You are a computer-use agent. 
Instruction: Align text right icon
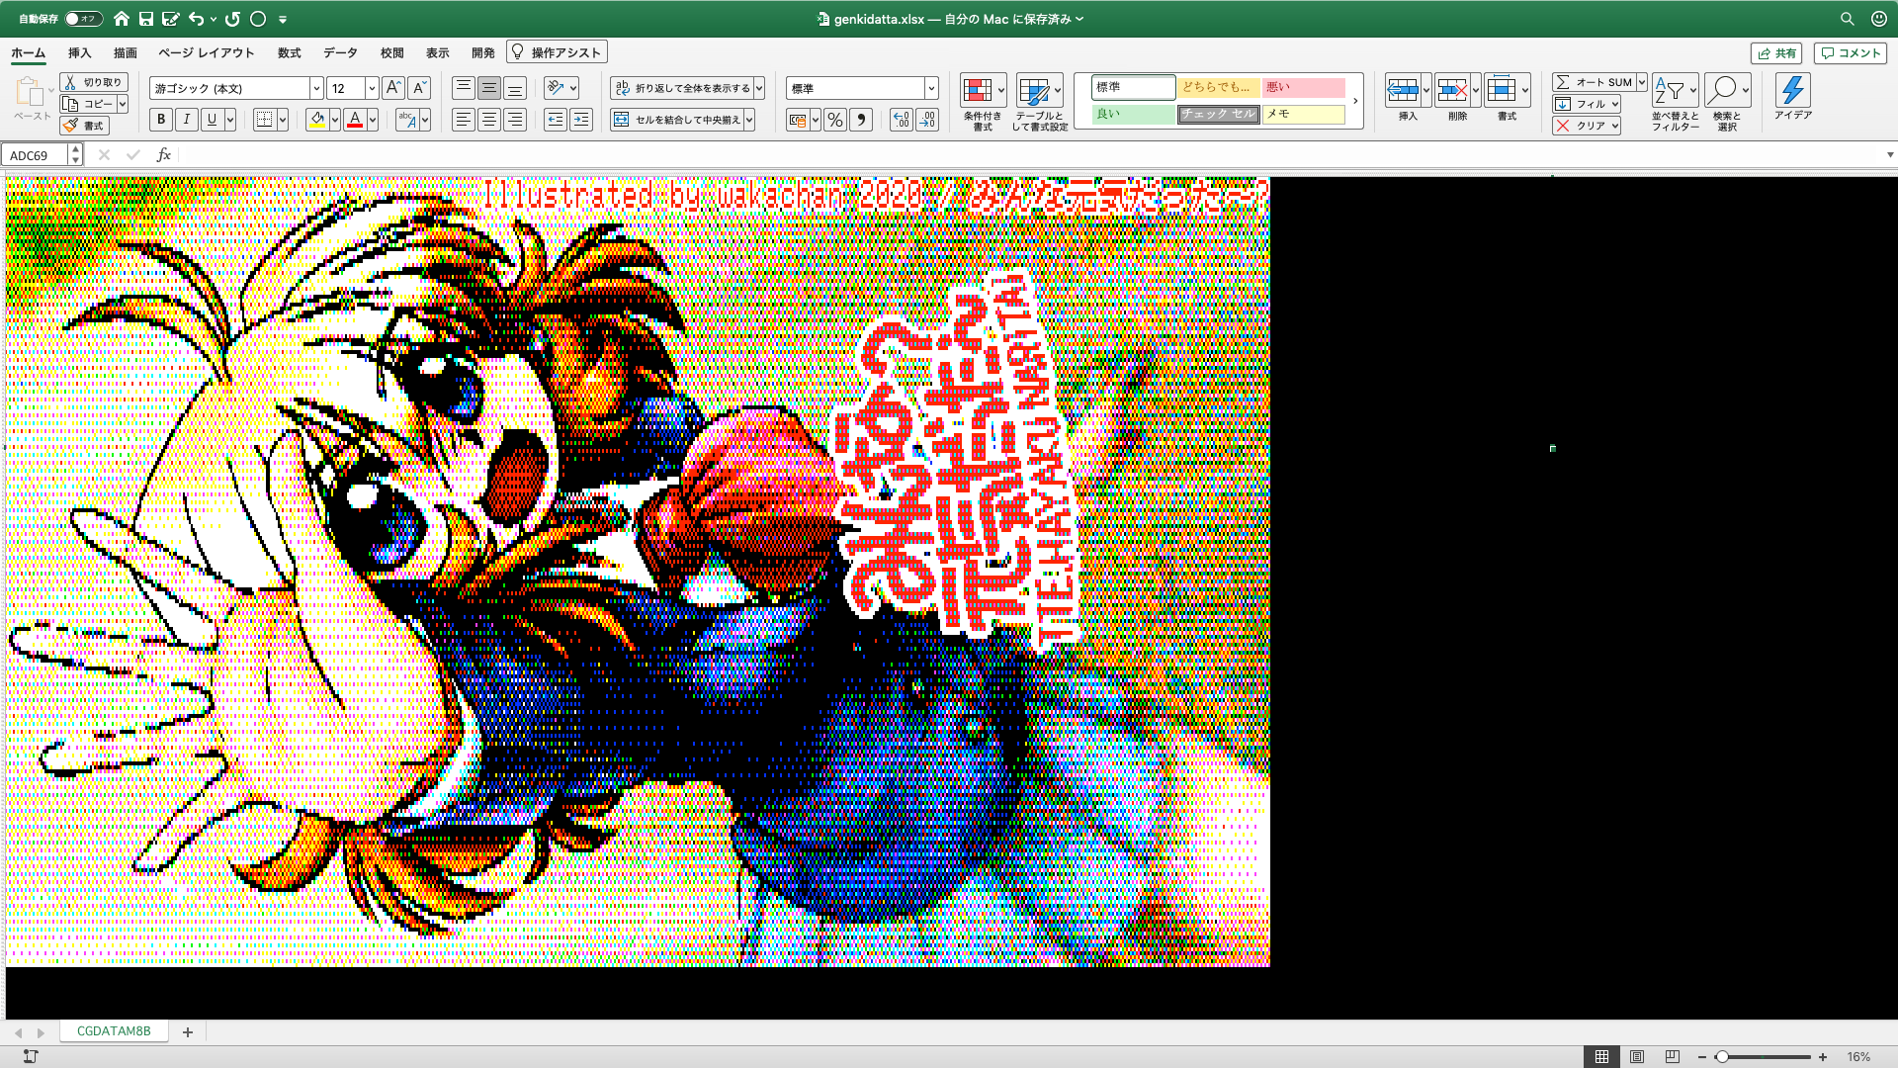coord(514,120)
